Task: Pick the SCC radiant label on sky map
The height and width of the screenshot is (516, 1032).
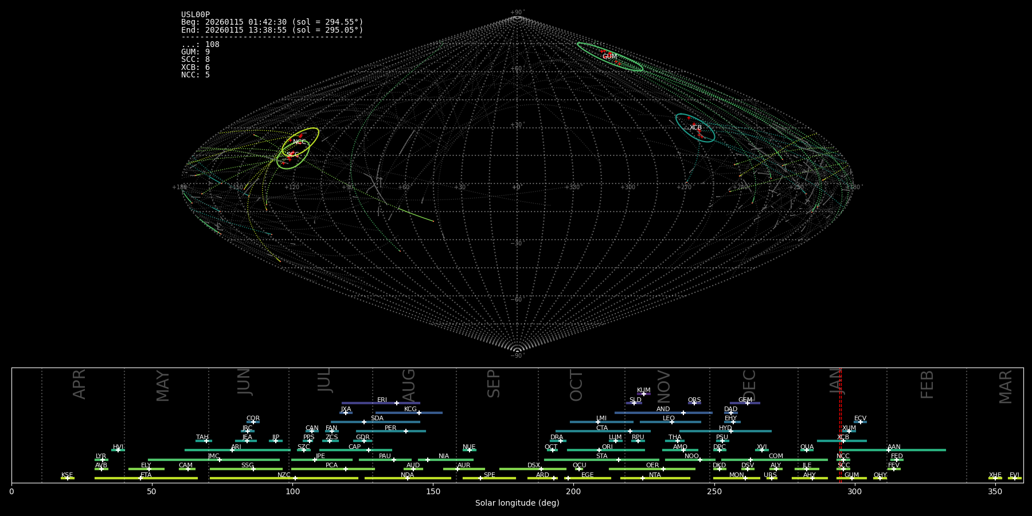Action: click(292, 155)
